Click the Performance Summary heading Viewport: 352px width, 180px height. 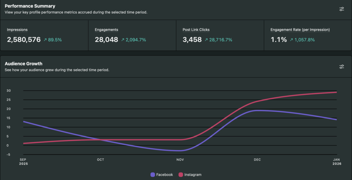point(30,6)
